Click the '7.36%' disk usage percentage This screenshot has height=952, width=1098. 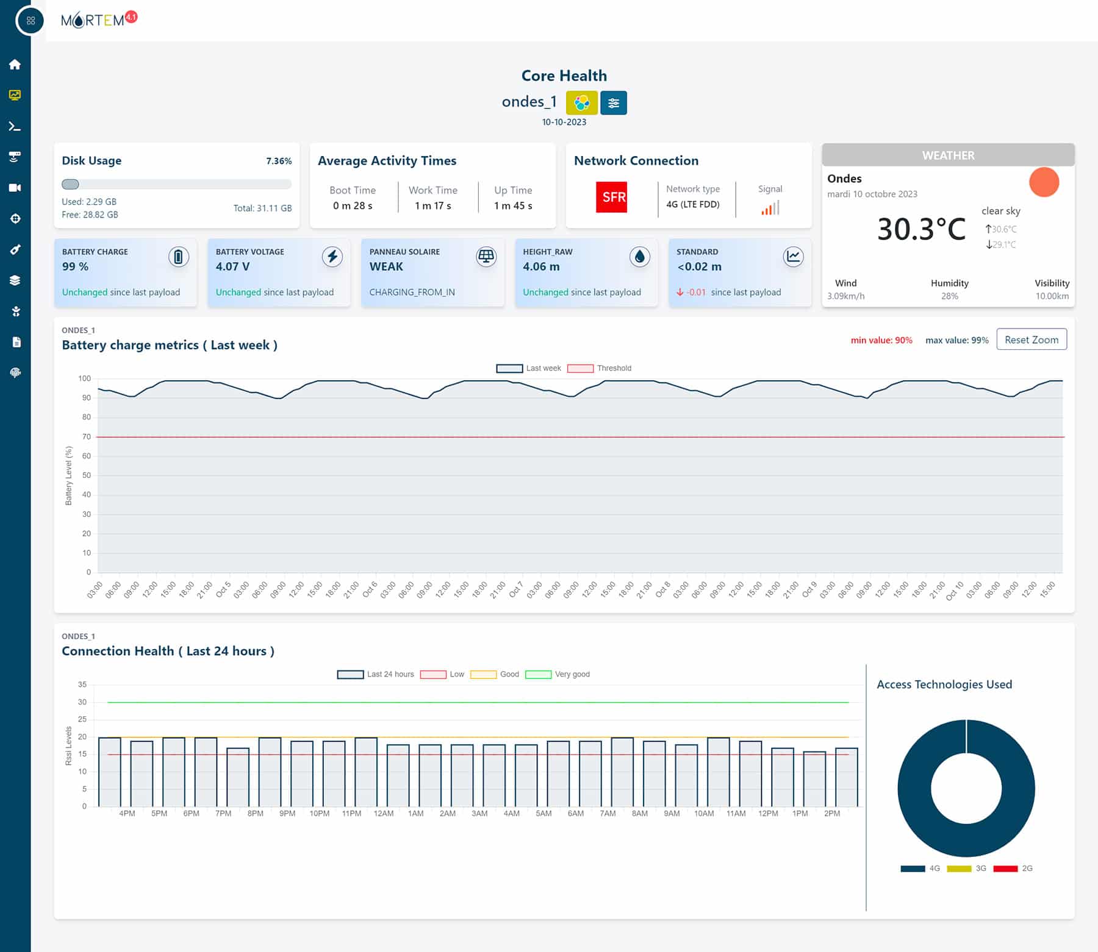tap(279, 161)
